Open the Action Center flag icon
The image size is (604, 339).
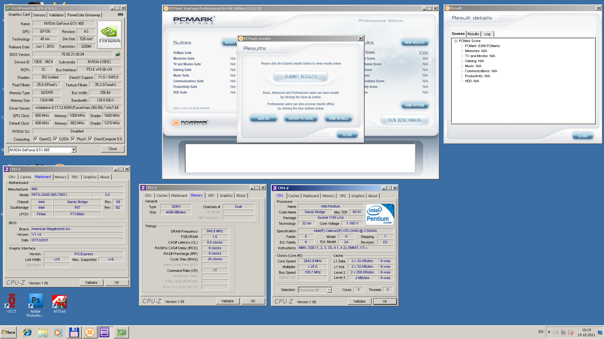[x=571, y=332]
